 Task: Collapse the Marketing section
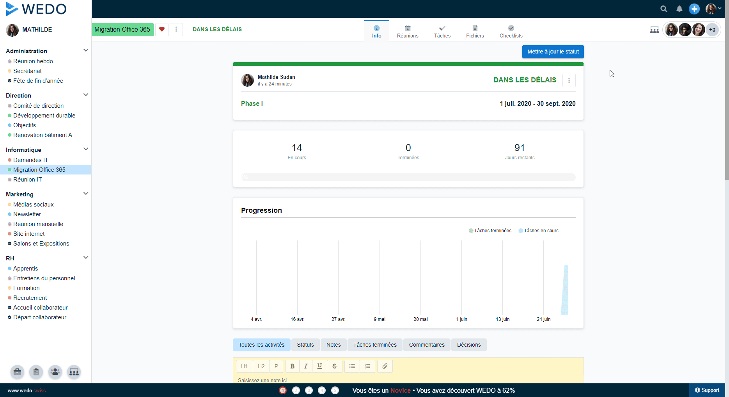[86, 194]
